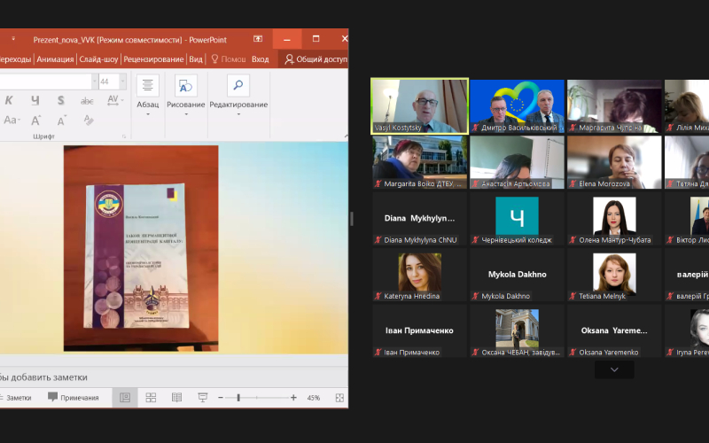Click zoom in plus button

pos(293,398)
